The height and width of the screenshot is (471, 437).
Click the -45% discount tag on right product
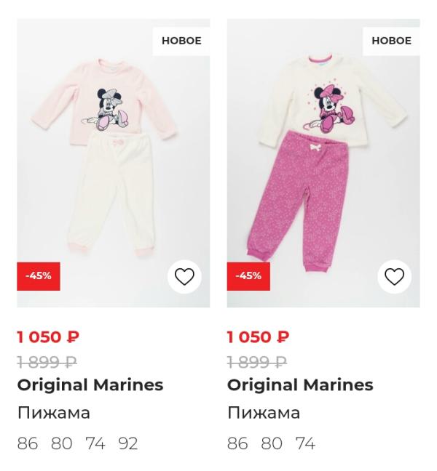248,276
